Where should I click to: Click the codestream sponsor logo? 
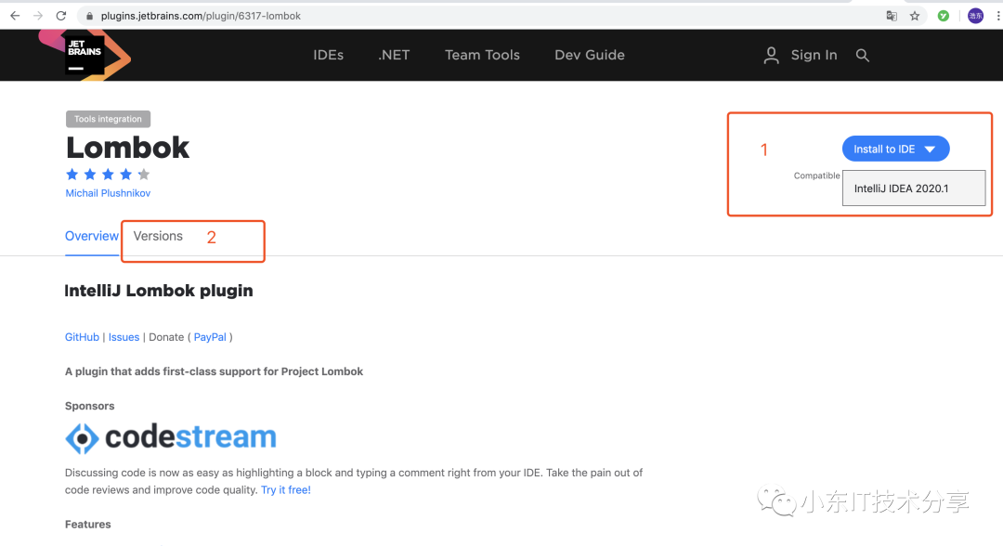(x=171, y=438)
